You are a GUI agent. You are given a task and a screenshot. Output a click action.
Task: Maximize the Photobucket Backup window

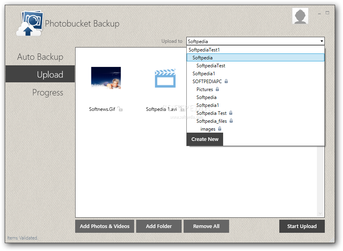pos(328,13)
